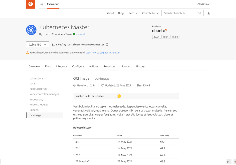
Task: Go to the Actions tab
Action: (94, 66)
